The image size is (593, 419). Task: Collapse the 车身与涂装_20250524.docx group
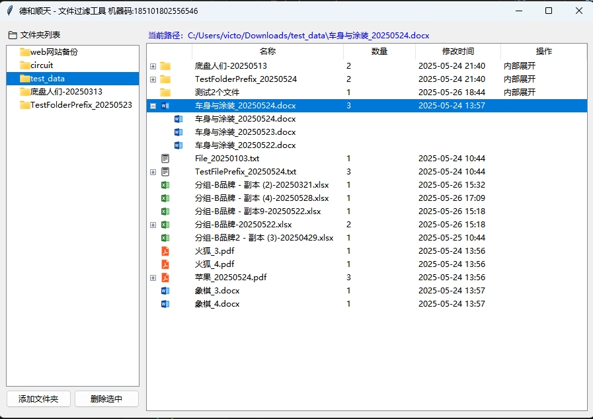(153, 106)
